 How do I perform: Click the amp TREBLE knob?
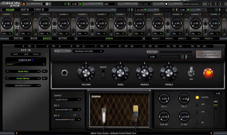pos(169,73)
